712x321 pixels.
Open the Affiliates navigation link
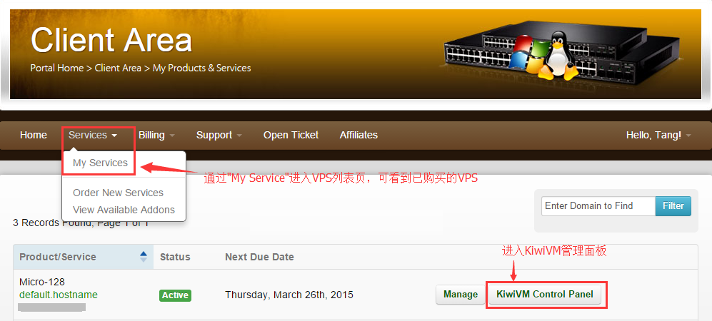[x=358, y=135]
